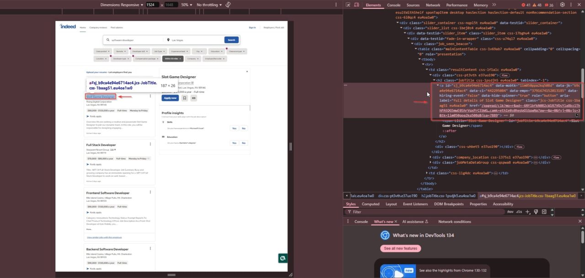Screen dimensions: 585x278
Task: Answer Yes to Microsoft Excel skill question
Action: click(234, 129)
